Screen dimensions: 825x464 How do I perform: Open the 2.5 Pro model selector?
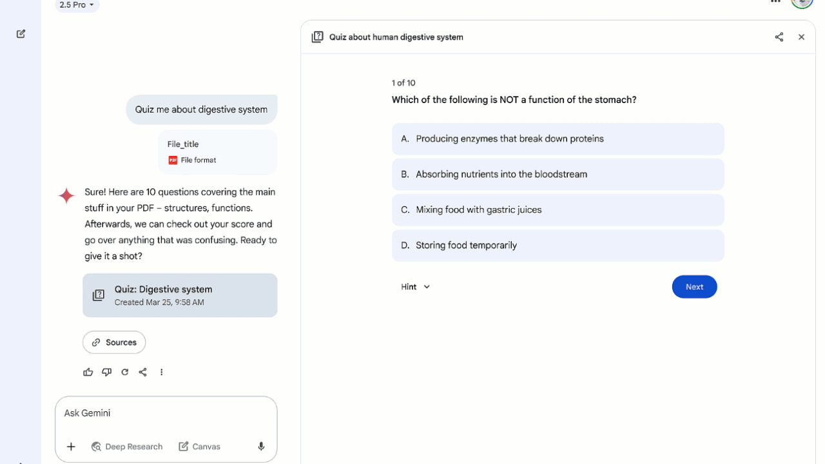[x=77, y=5]
